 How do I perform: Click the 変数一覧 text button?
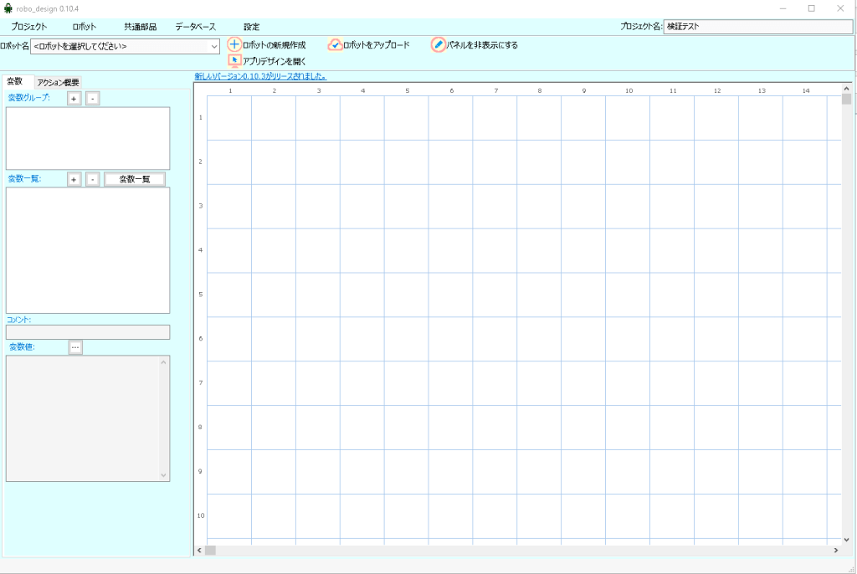pos(134,179)
